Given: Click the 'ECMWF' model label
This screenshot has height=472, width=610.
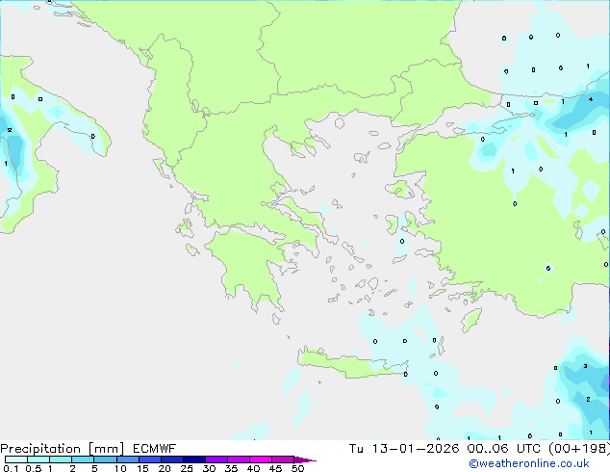Looking at the screenshot, I should (x=155, y=448).
